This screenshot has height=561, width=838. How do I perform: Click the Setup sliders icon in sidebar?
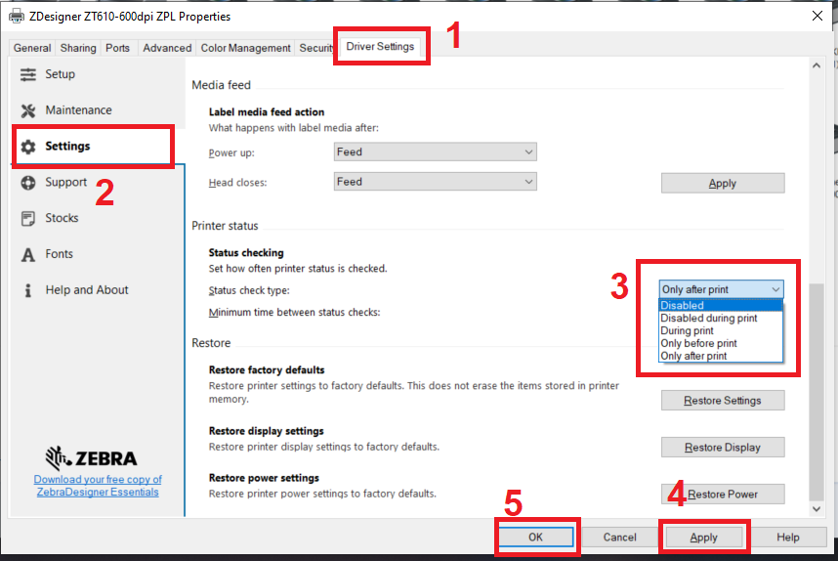point(28,74)
